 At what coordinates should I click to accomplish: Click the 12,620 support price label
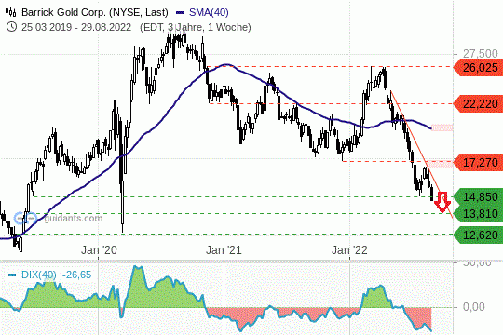click(478, 235)
